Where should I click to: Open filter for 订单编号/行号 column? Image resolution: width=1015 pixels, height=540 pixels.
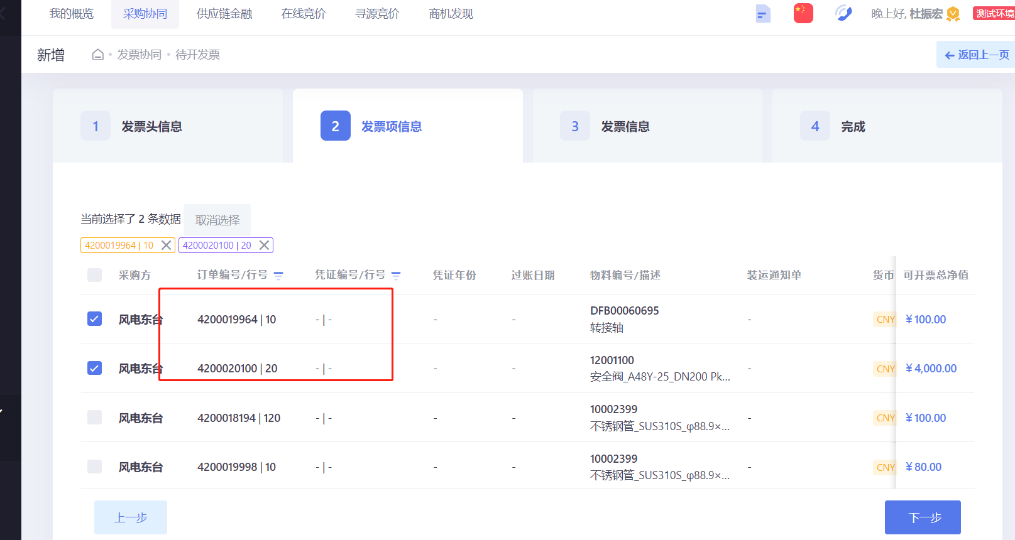coord(278,275)
